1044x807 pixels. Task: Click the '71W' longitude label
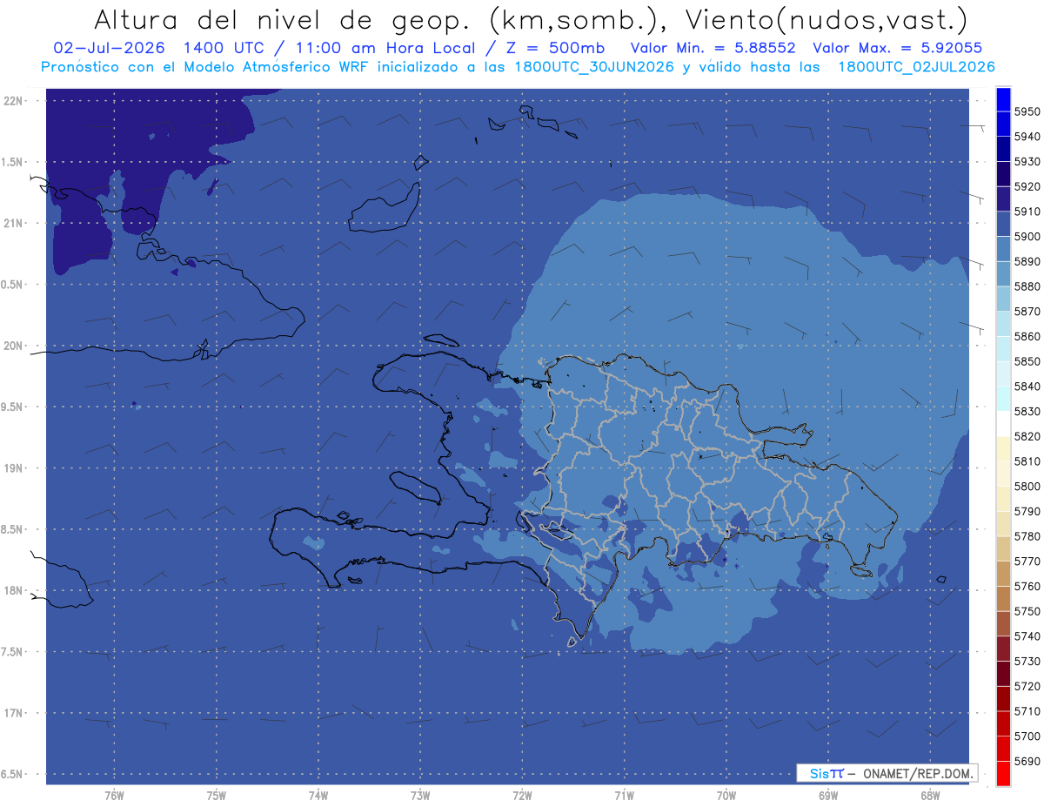(x=625, y=796)
